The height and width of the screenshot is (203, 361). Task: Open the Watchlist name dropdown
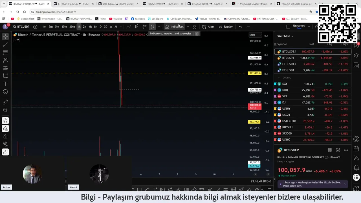[285, 36]
